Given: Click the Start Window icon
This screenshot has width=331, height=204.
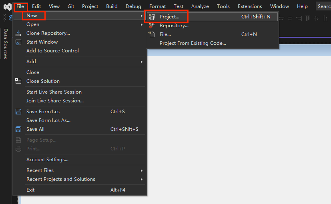Looking at the screenshot, I should [x=18, y=42].
